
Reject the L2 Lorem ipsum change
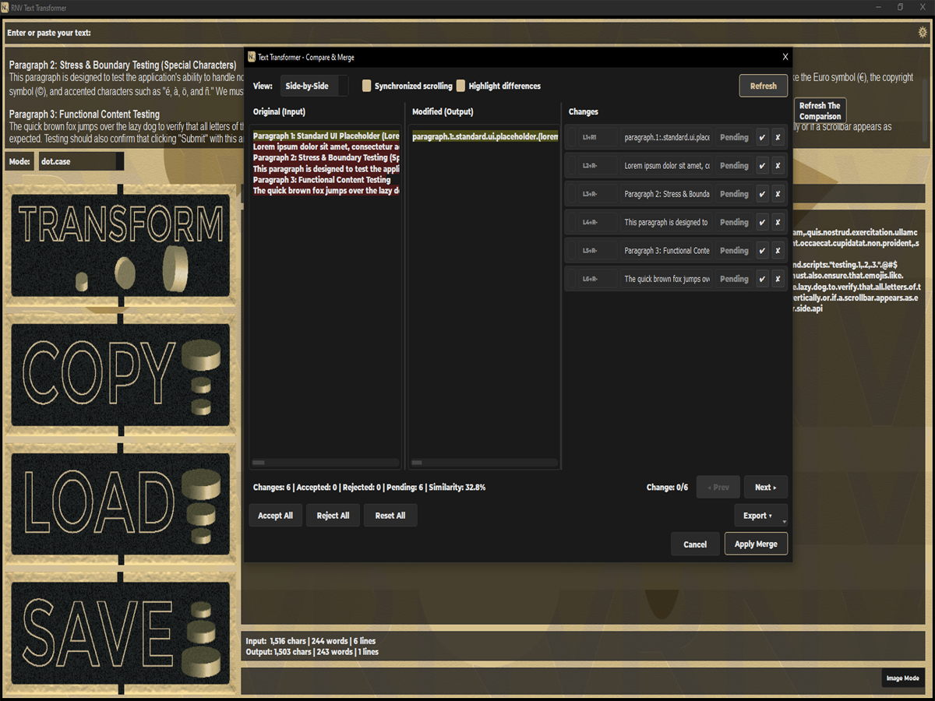point(778,166)
